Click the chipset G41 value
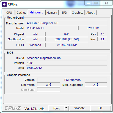Image resolution: width=113 pixels, height=113 pixels. click(x=67, y=34)
